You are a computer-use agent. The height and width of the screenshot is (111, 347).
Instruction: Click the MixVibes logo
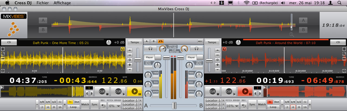[14, 16]
